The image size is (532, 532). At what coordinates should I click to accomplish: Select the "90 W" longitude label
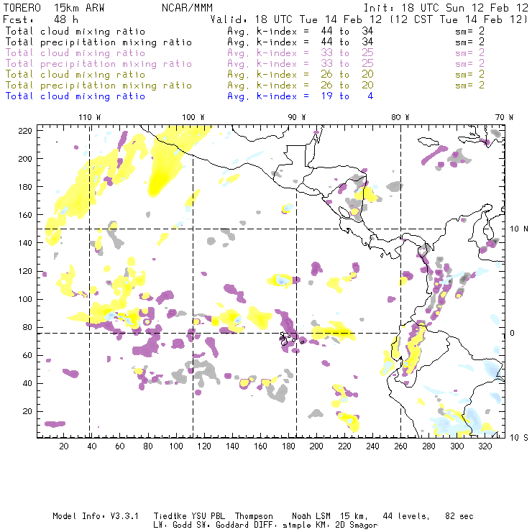[297, 117]
